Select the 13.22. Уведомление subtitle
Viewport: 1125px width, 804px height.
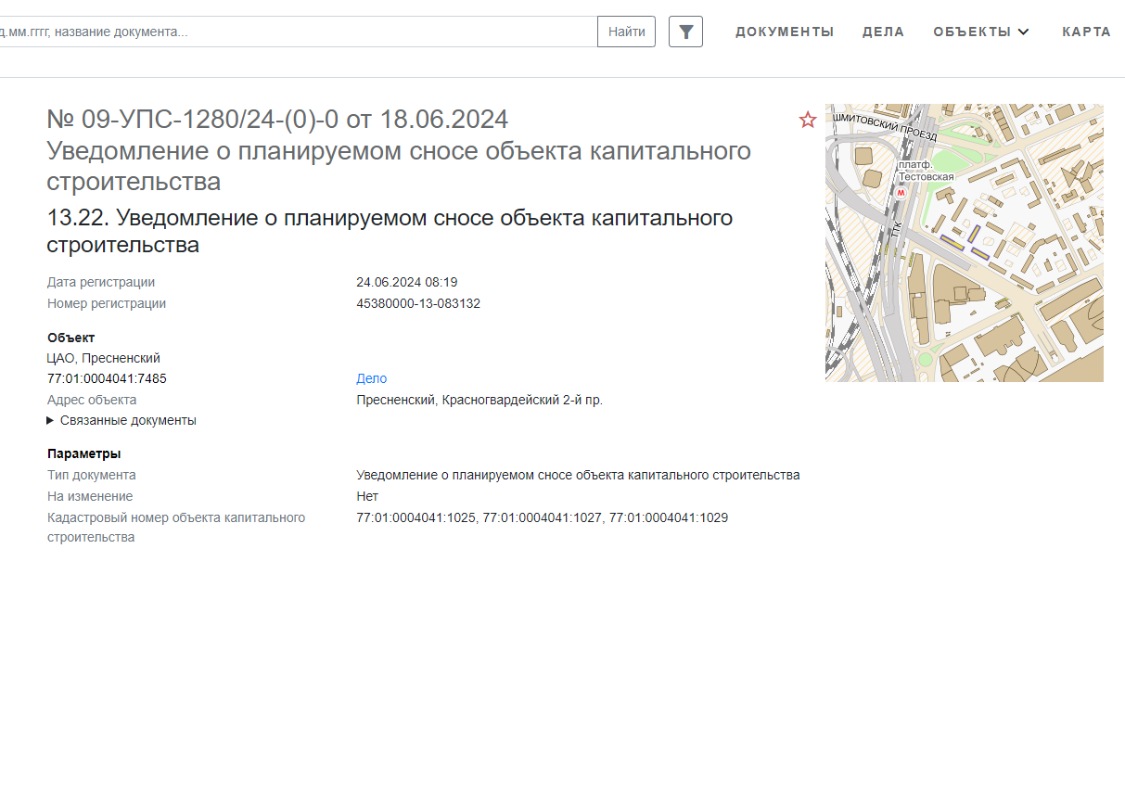click(x=390, y=231)
